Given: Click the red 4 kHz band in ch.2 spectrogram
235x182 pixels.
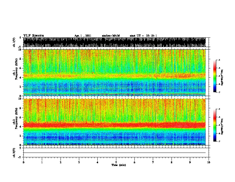Looking at the screenshot, I should point(115,125).
